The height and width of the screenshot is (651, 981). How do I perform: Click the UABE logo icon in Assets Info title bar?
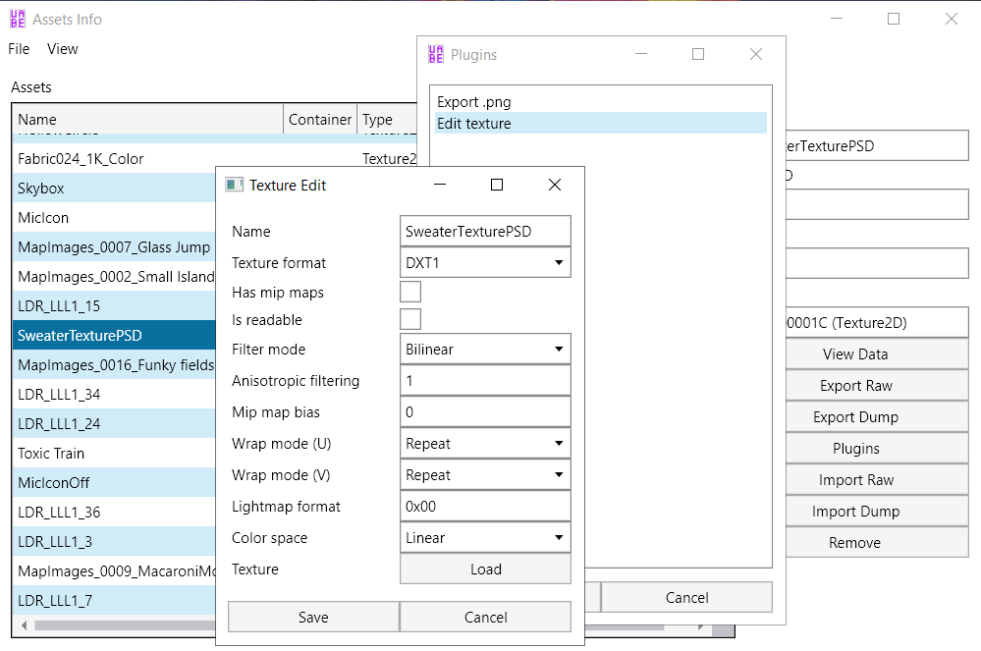[17, 19]
